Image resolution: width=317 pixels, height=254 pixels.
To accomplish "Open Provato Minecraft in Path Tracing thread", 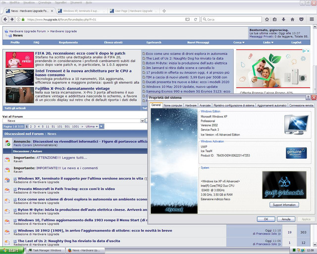I will [66, 189].
